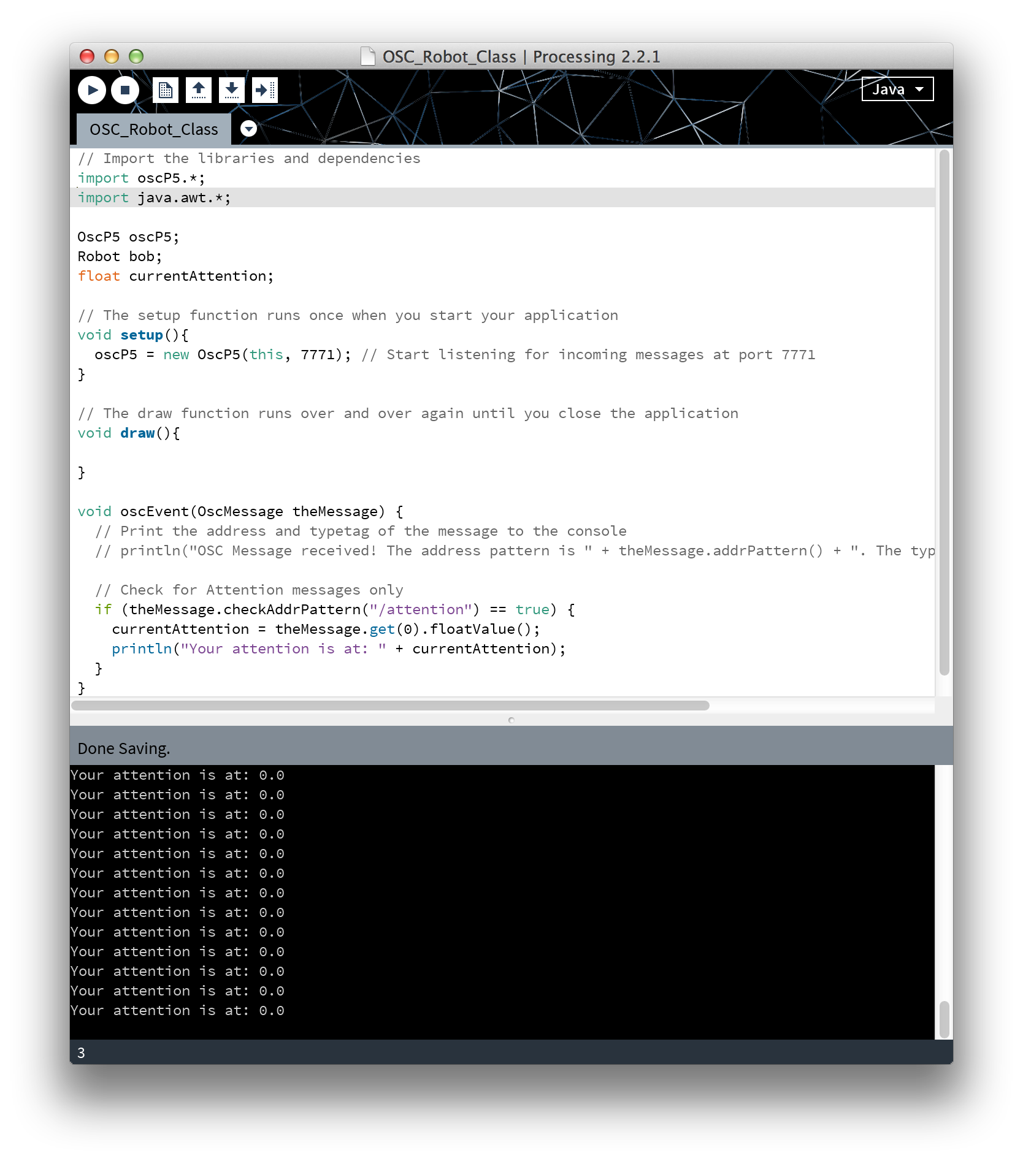This screenshot has height=1161, width=1023.
Task: Click the highlighted 'import java.awt.*;' line
Action: click(x=502, y=197)
